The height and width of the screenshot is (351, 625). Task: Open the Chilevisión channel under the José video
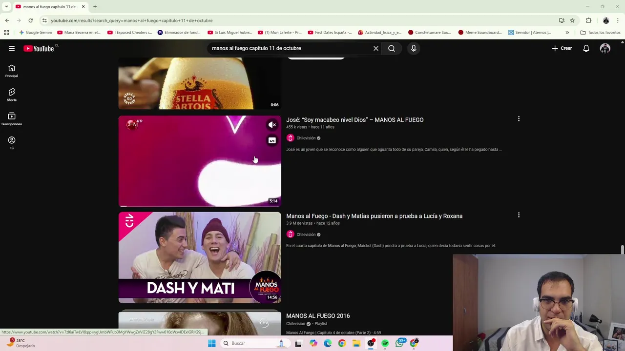[306, 138]
